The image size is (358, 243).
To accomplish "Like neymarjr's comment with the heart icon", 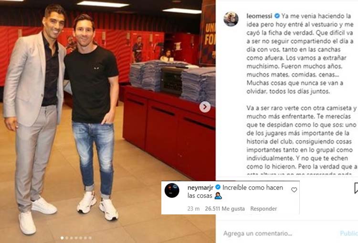I will pyautogui.click(x=294, y=190).
